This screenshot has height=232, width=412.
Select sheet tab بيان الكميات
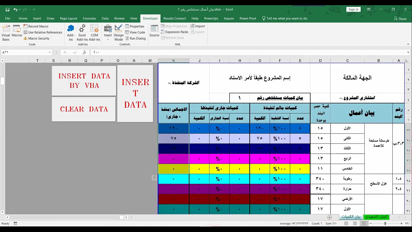pyautogui.click(x=351, y=217)
